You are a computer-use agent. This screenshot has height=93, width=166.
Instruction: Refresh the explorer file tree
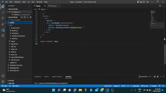[27, 17]
